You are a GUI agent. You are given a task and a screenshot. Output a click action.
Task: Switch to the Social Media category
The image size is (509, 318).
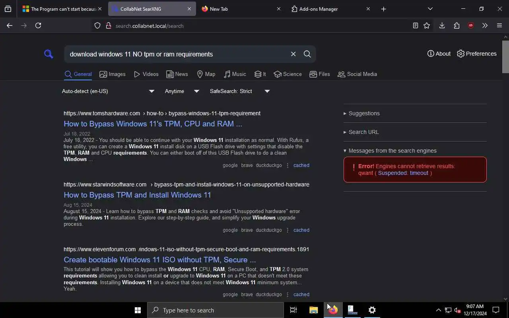tap(357, 74)
